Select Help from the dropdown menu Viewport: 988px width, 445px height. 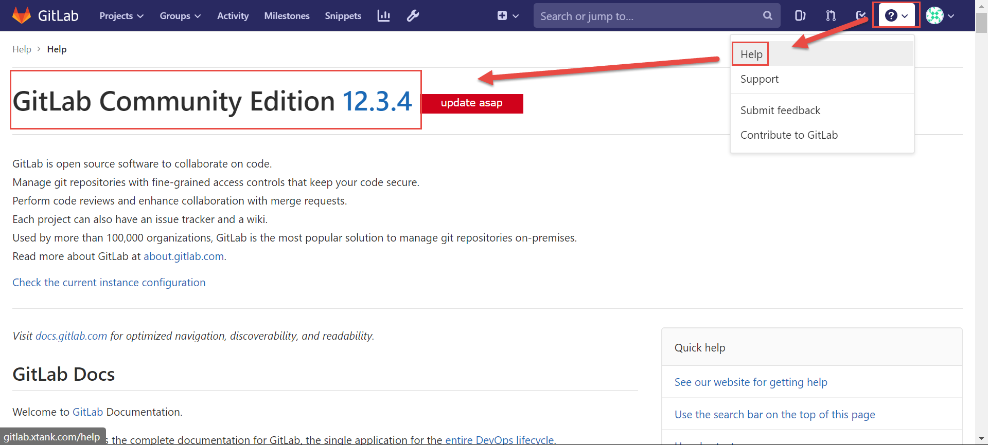coord(751,54)
